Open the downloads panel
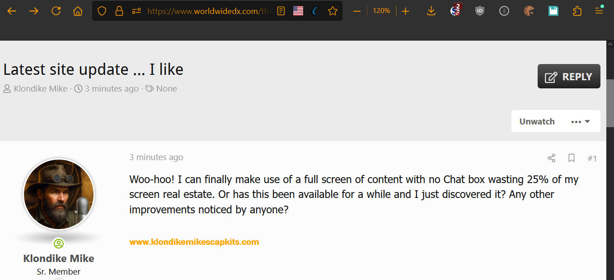Screen dimensions: 614x280 click(x=431, y=11)
